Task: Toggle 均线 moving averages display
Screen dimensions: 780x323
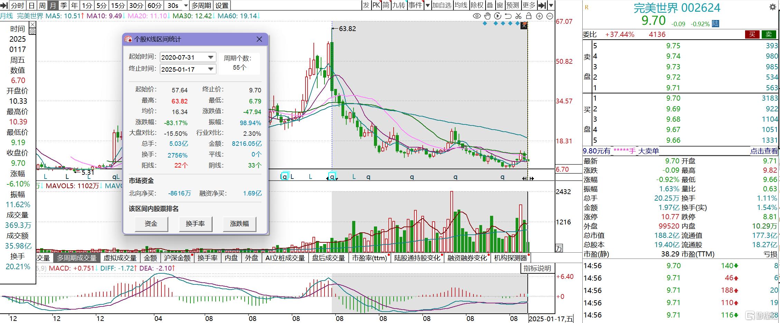Action: pyautogui.click(x=461, y=5)
